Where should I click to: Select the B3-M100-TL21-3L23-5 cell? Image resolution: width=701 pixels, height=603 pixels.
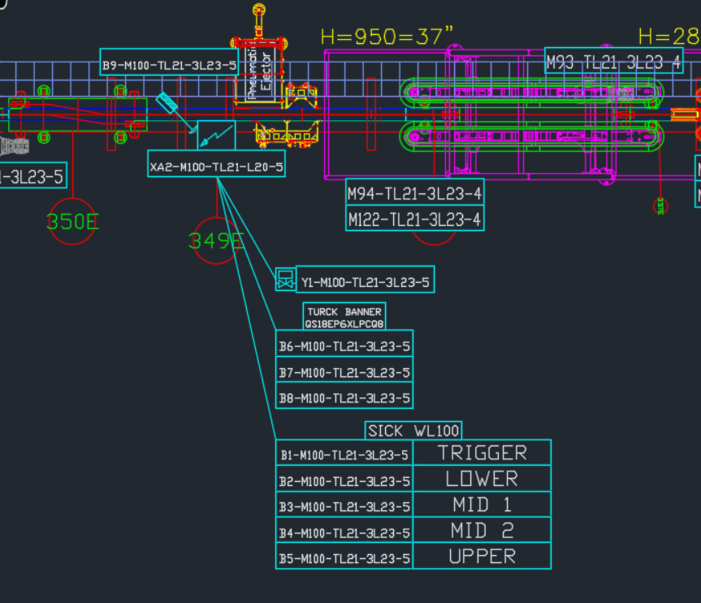pos(344,505)
